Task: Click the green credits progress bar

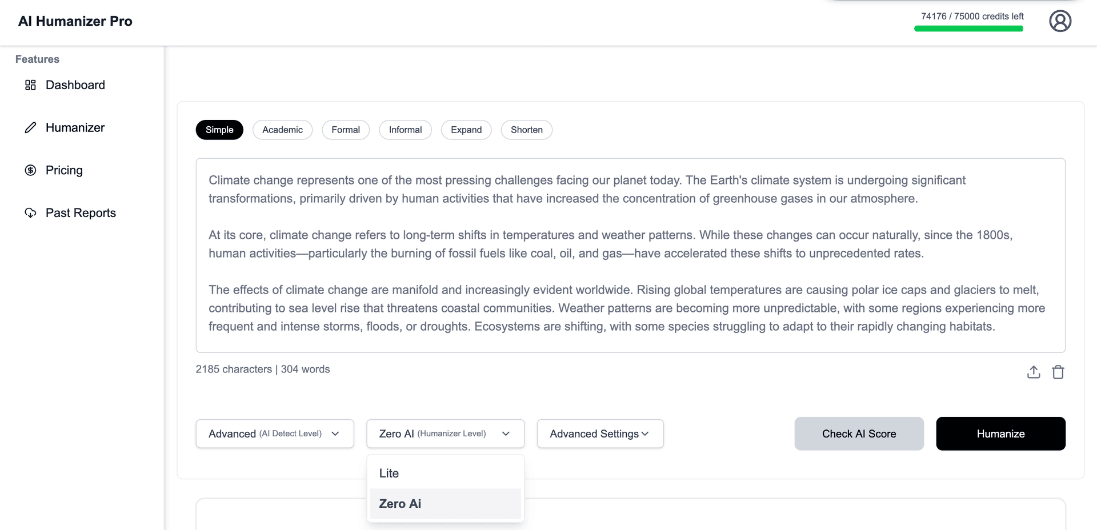Action: click(x=968, y=29)
